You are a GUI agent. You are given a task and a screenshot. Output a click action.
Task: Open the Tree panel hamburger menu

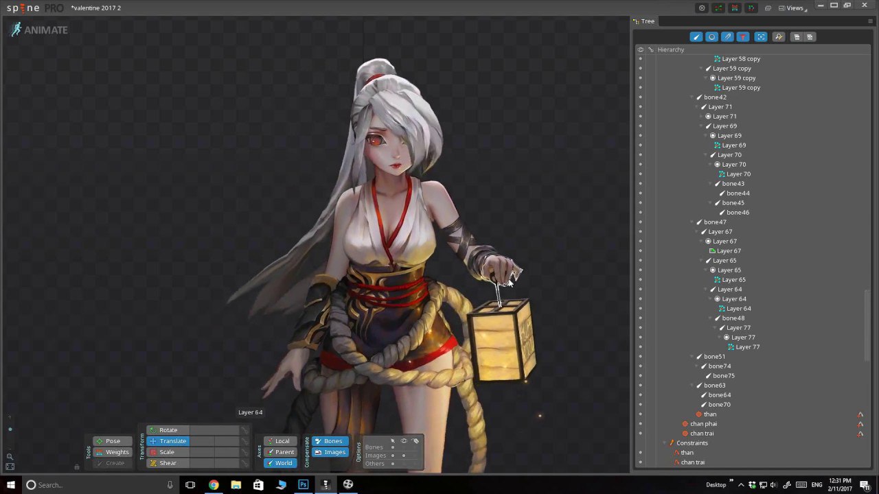coord(870,21)
